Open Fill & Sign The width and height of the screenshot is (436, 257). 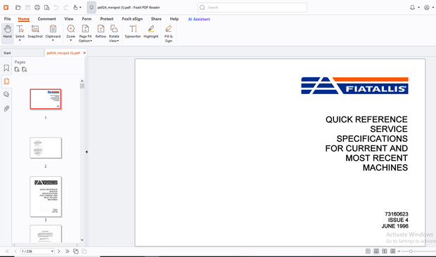[x=169, y=33]
